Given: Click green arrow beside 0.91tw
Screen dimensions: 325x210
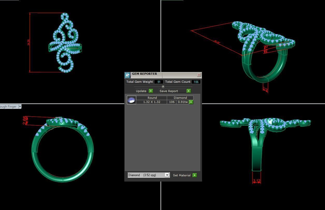Looking at the screenshot, I should (191, 102).
